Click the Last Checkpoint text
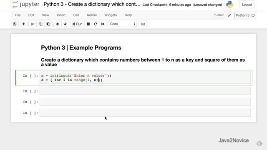This screenshot has height=150, width=267. 166,5
